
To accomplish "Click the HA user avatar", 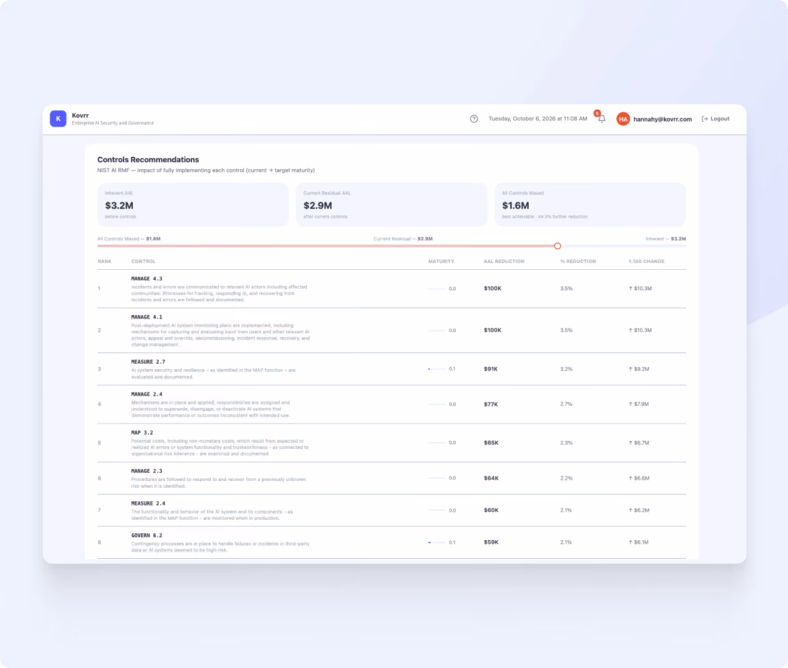I will 623,119.
